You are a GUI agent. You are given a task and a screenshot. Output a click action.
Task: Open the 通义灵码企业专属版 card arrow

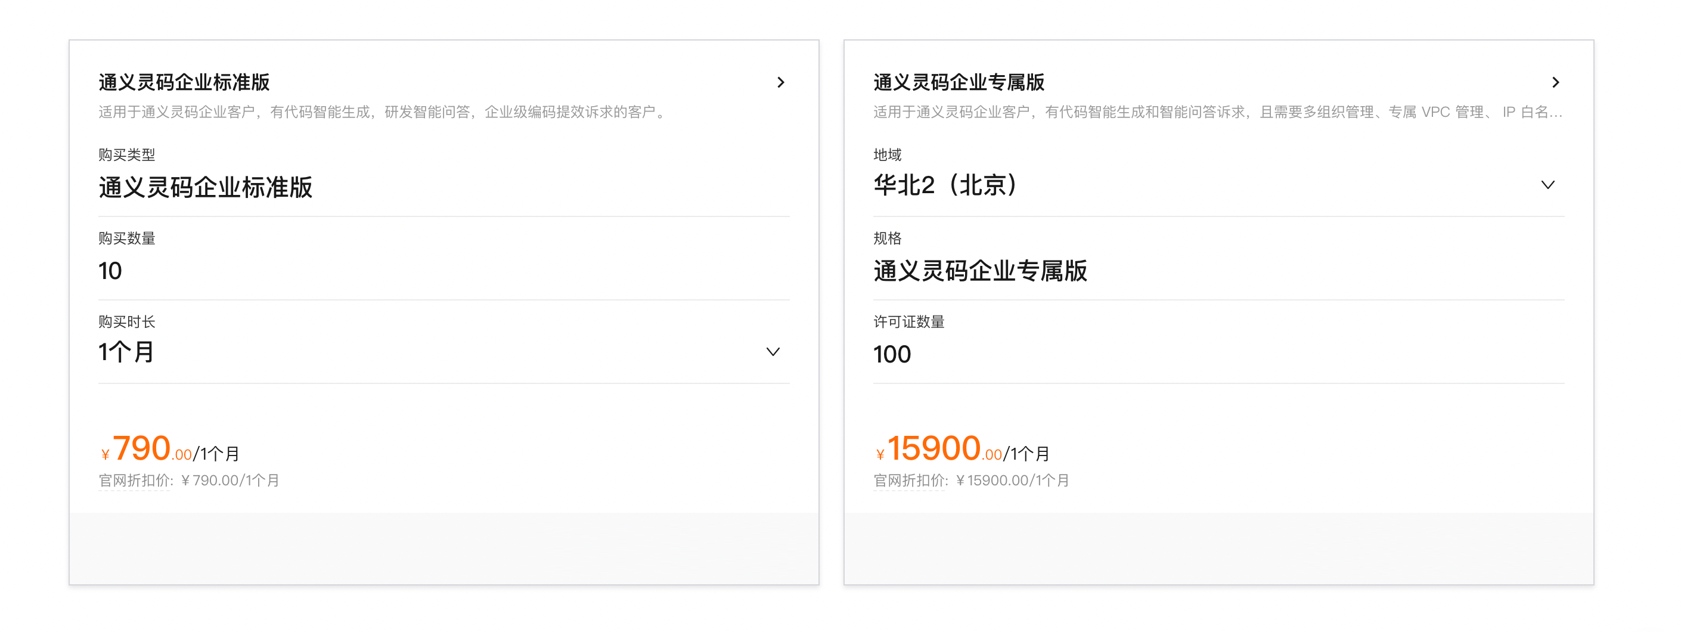(1555, 82)
